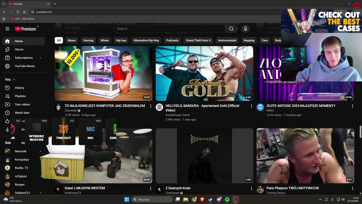Viewport: 362px width, 204px height.
Task: Select the Rapping filter chip
Action: click(x=249, y=40)
